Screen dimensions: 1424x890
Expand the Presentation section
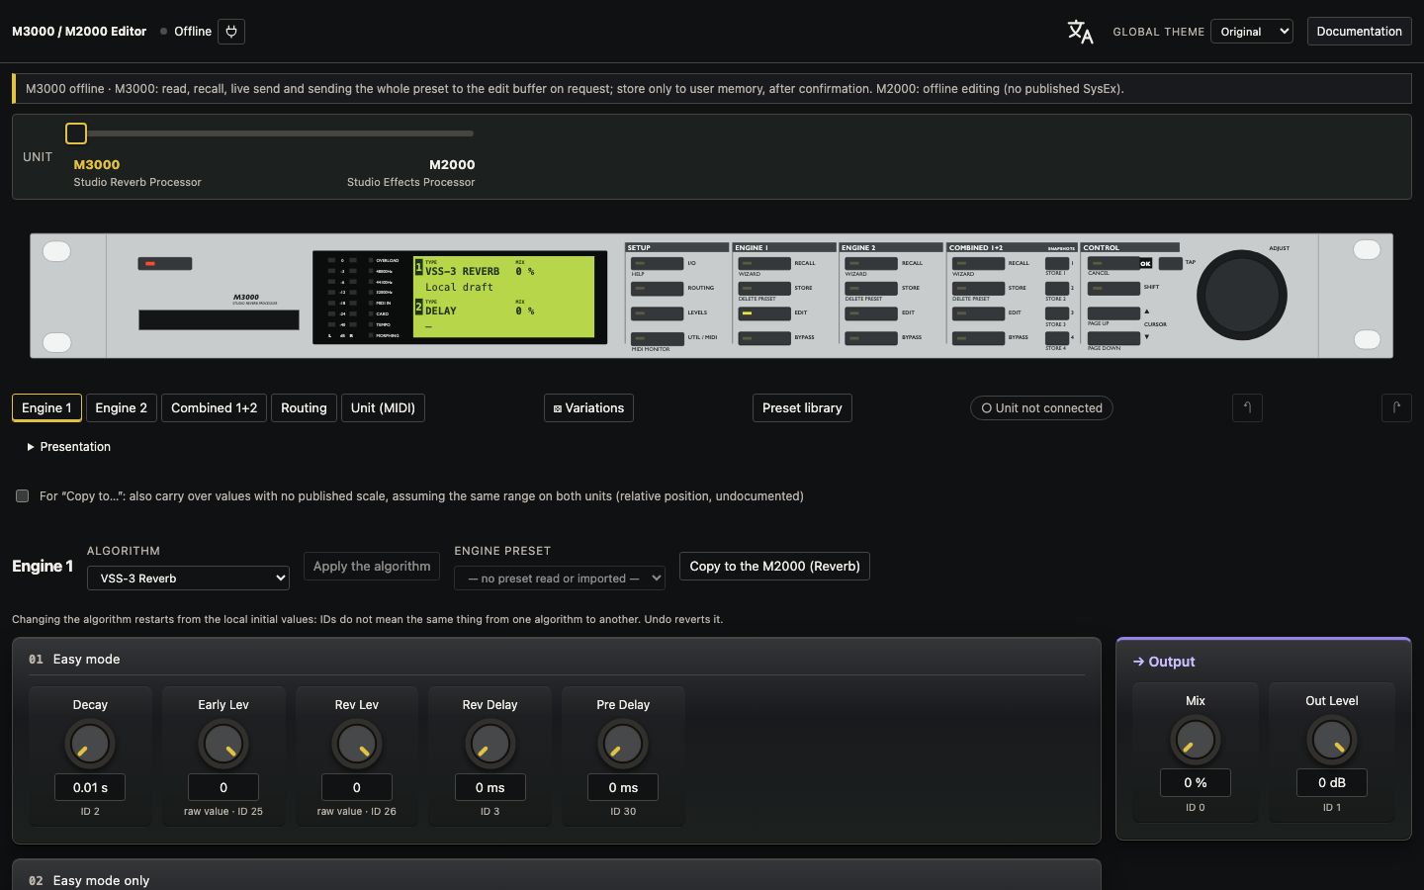[x=68, y=447]
